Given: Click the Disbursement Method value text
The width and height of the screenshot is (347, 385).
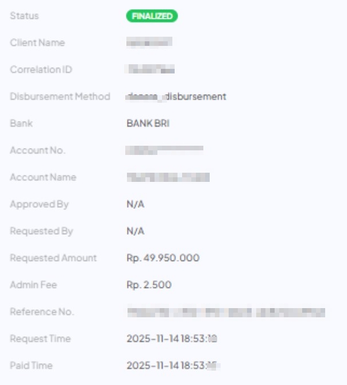Looking at the screenshot, I should coord(176,96).
